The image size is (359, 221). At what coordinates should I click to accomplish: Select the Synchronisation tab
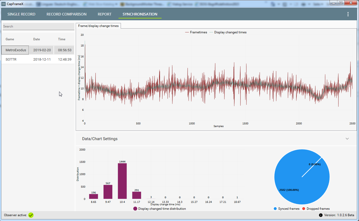[140, 14]
